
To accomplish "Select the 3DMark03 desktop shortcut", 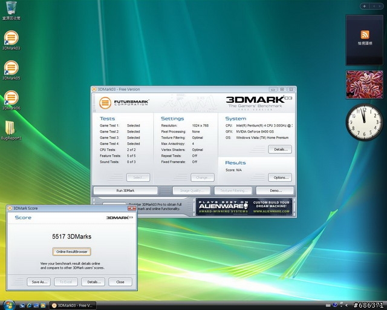I will (x=11, y=41).
